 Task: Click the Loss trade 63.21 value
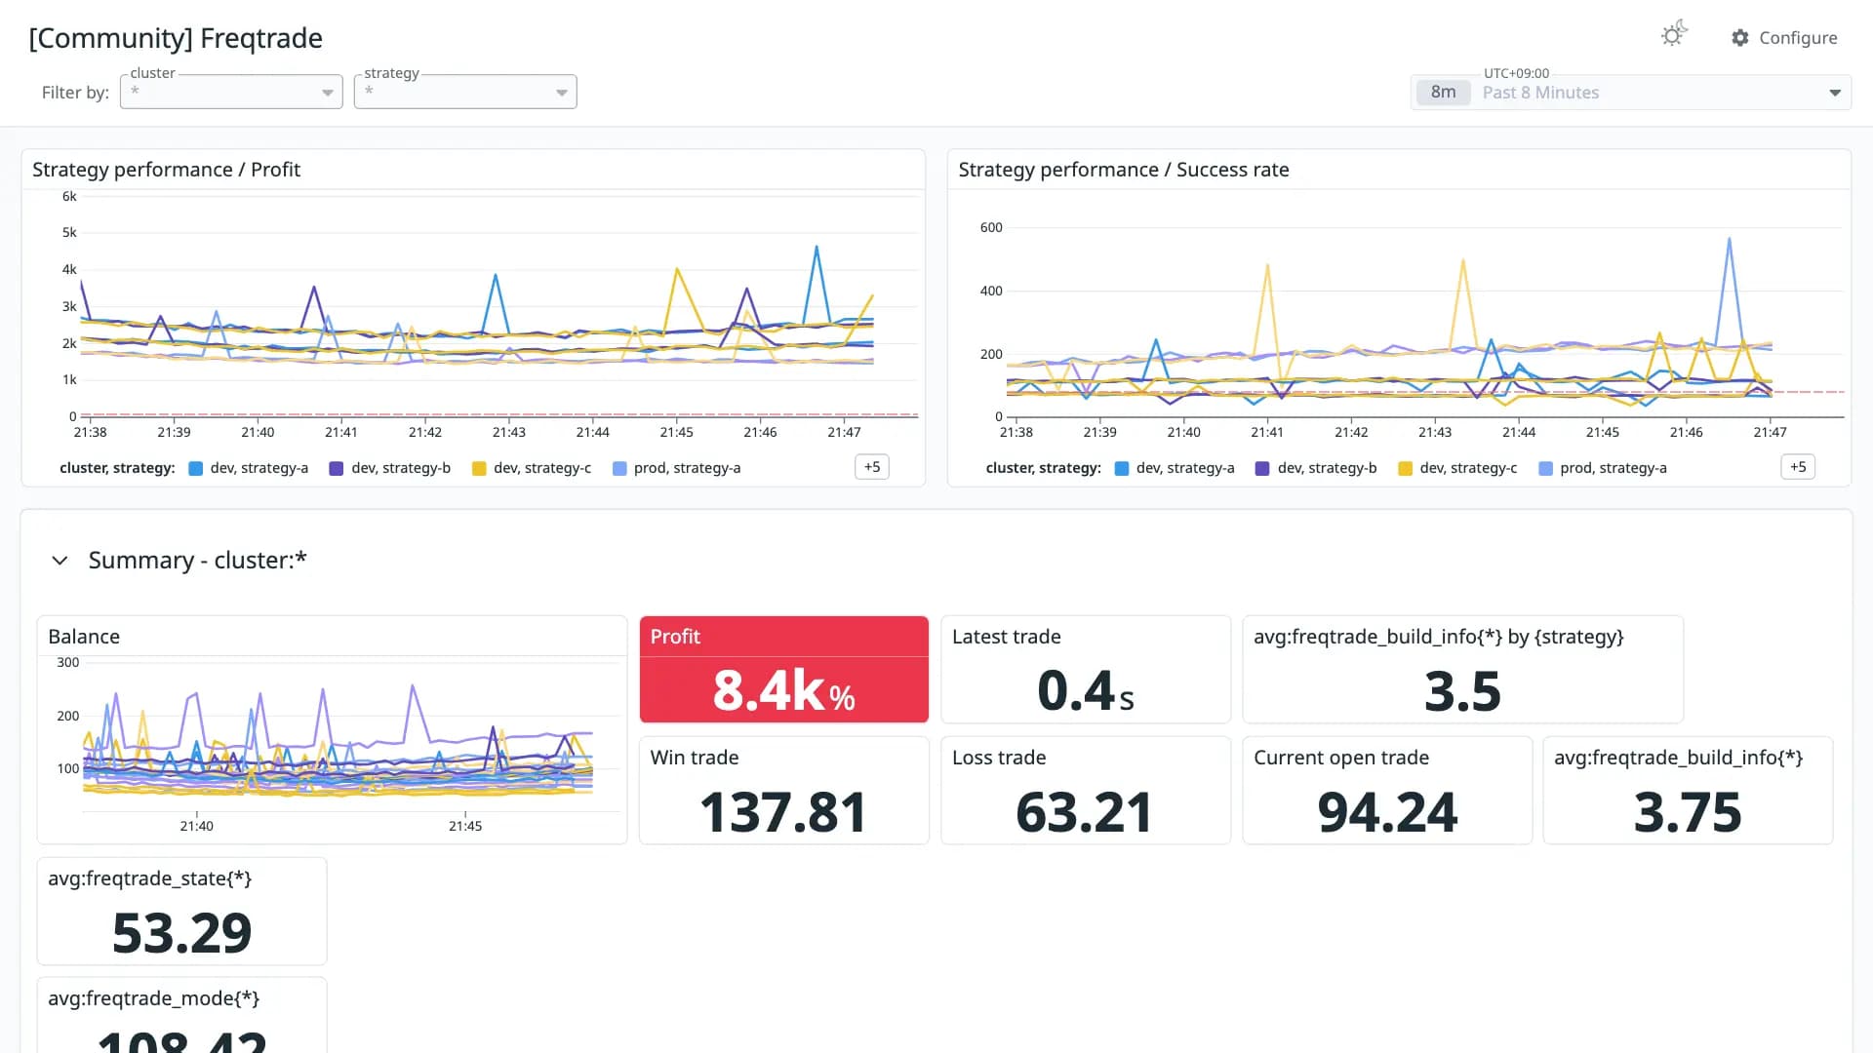point(1085,811)
